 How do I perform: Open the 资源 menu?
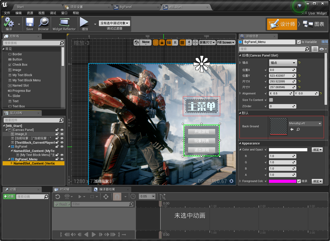pyautogui.click(x=30, y=13)
